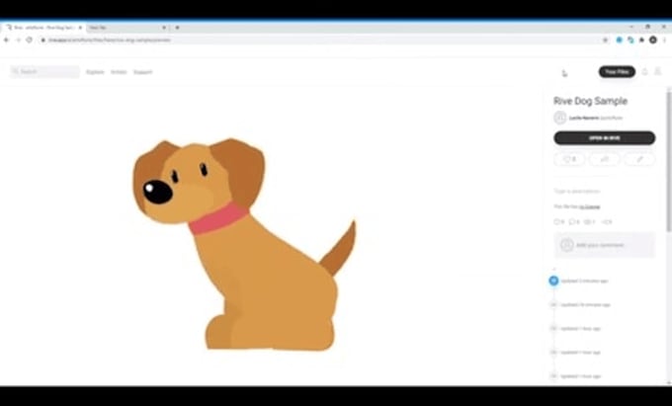672x406 pixels.
Task: Open the Artists navigation link
Action: [x=119, y=72]
